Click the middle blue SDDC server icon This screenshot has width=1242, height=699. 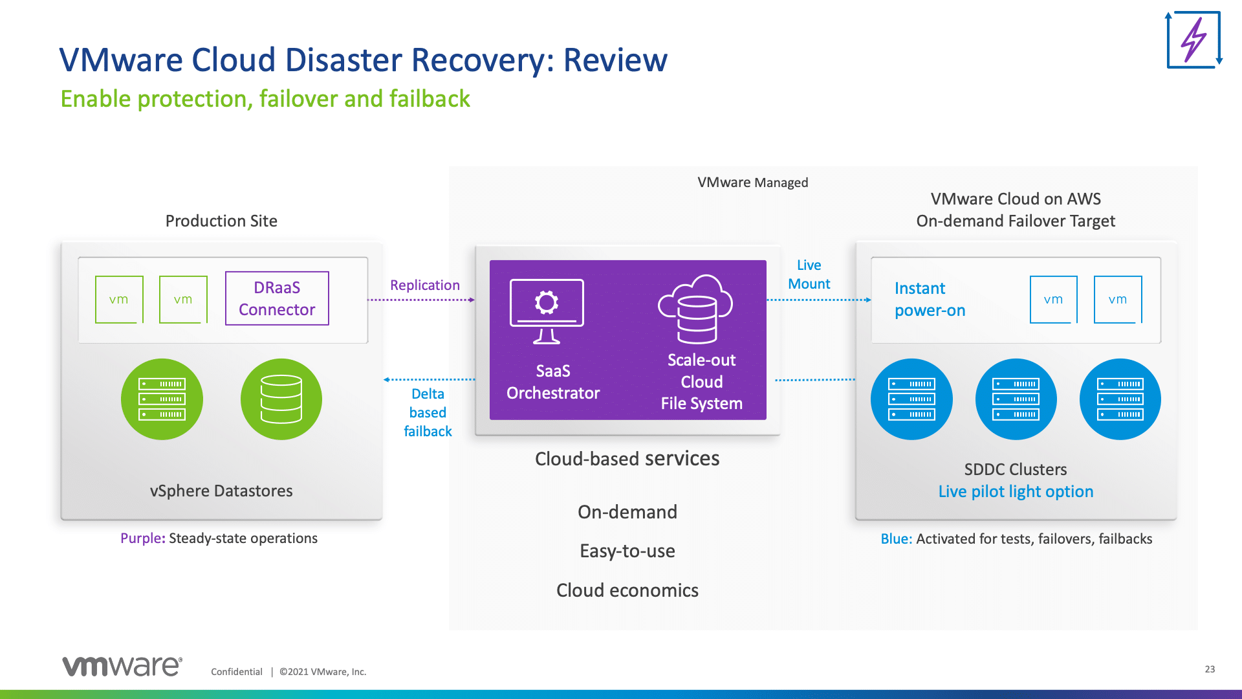(x=1016, y=399)
